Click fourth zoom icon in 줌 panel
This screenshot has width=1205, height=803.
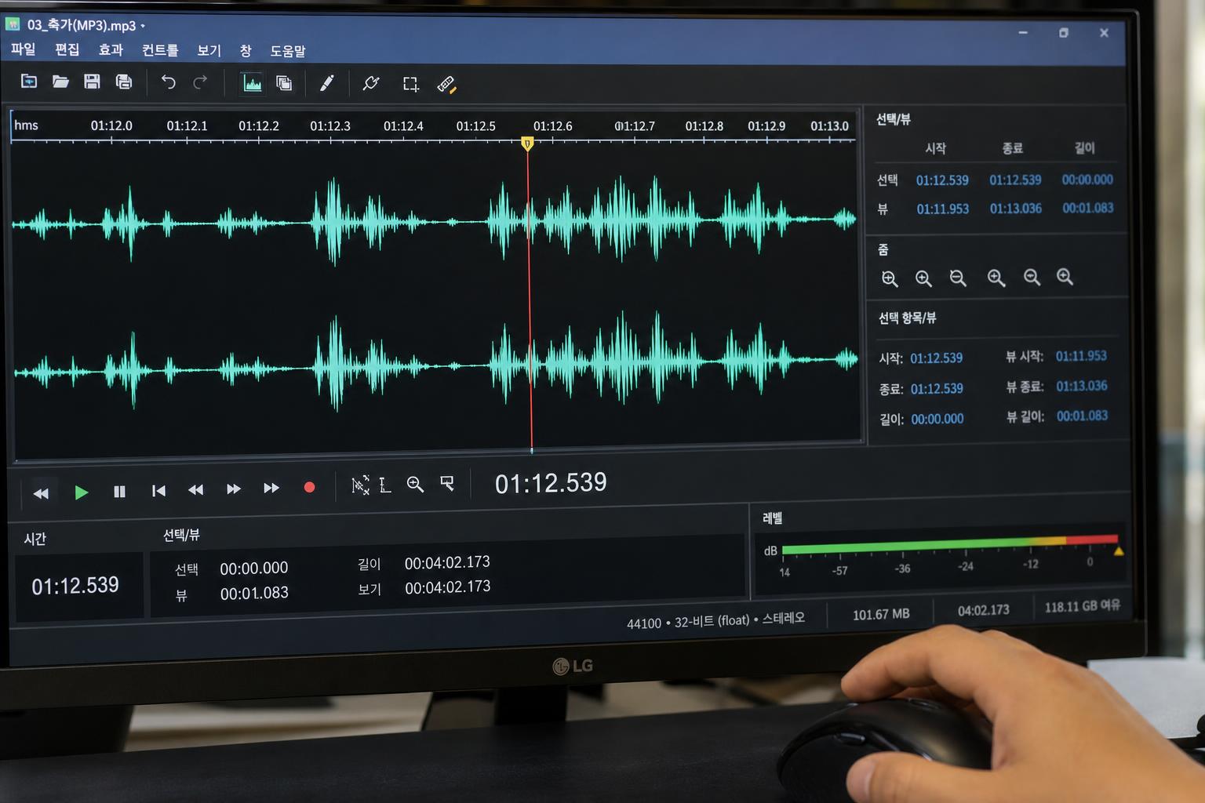[996, 278]
